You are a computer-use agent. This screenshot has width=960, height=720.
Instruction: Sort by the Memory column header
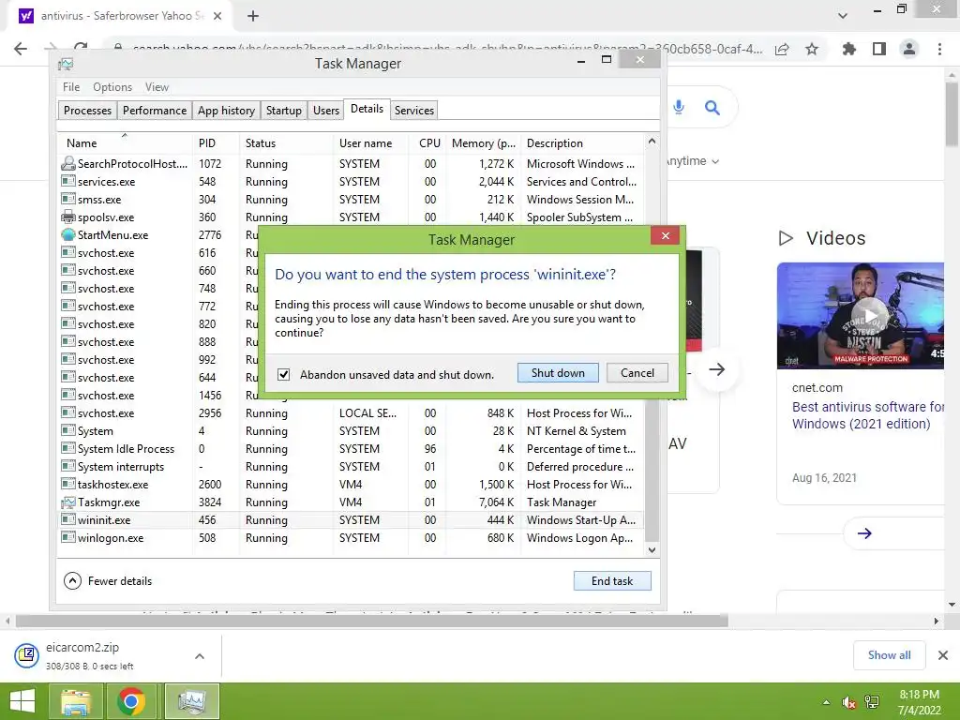tap(483, 143)
